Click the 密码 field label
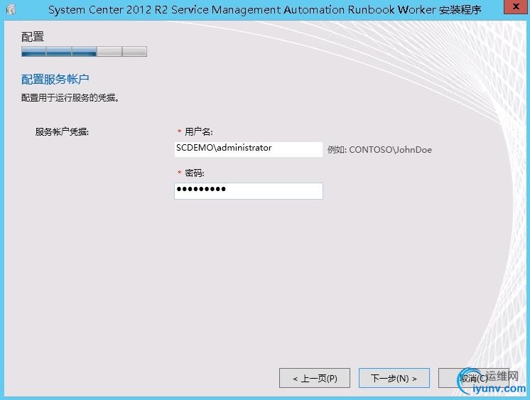The image size is (530, 400). 195,173
